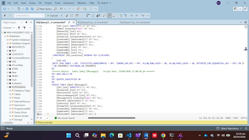Screen dimensions: 249x140
Task: Toggle Include Live Query Statistics
Action: [x=93, y=16]
